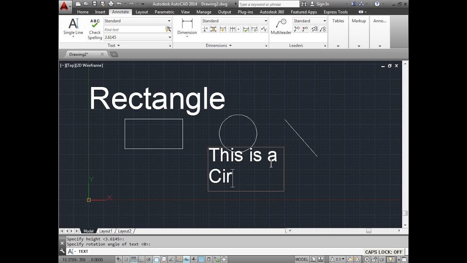The height and width of the screenshot is (263, 467).
Task: Switch to the Express Tools ribbon tab
Action: tap(336, 12)
